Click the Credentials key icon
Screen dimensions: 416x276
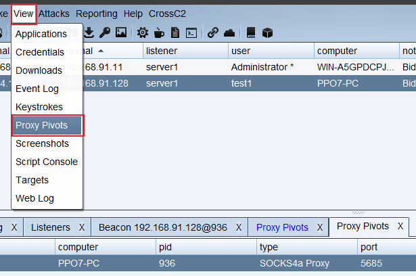coord(105,32)
